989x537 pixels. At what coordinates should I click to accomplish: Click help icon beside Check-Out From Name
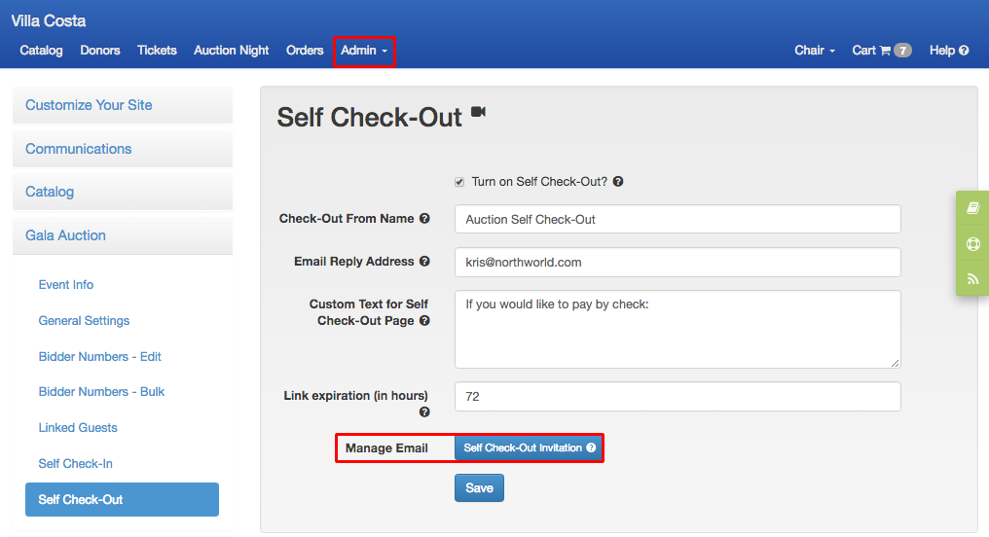coord(424,218)
